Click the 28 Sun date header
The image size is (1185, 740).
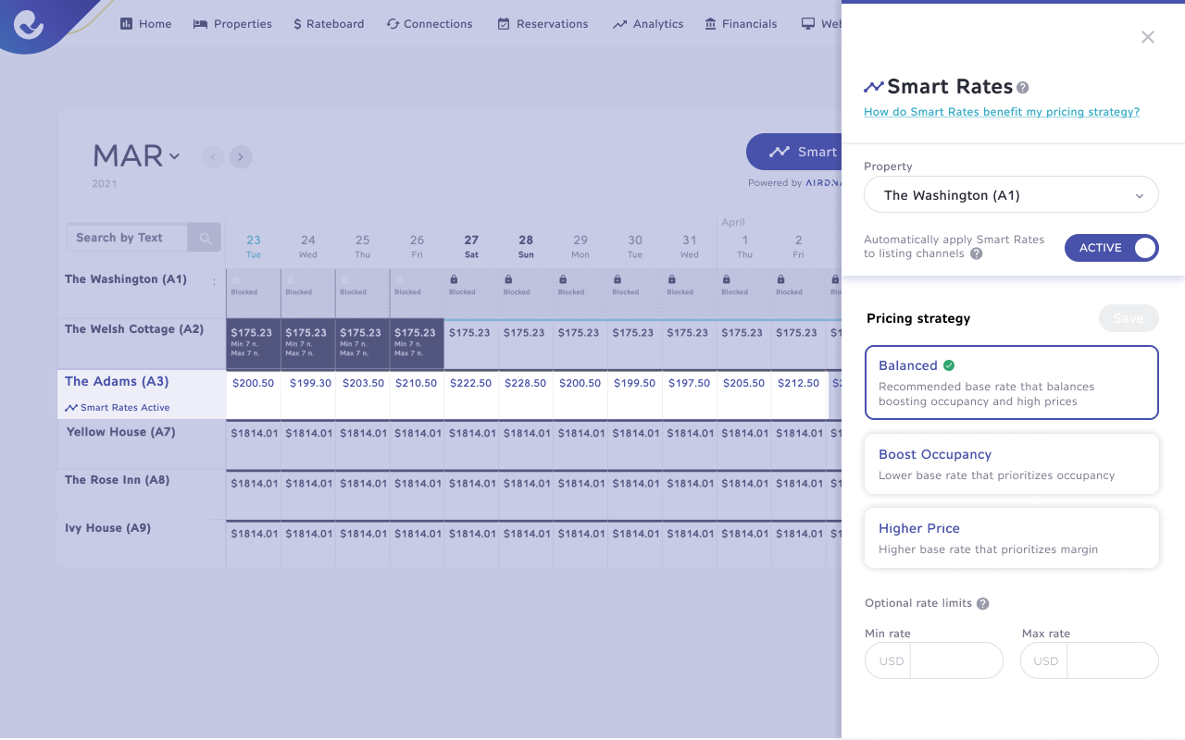526,246
